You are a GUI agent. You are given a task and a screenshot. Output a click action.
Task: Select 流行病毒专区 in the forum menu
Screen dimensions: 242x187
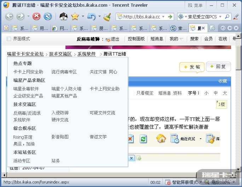(64, 72)
